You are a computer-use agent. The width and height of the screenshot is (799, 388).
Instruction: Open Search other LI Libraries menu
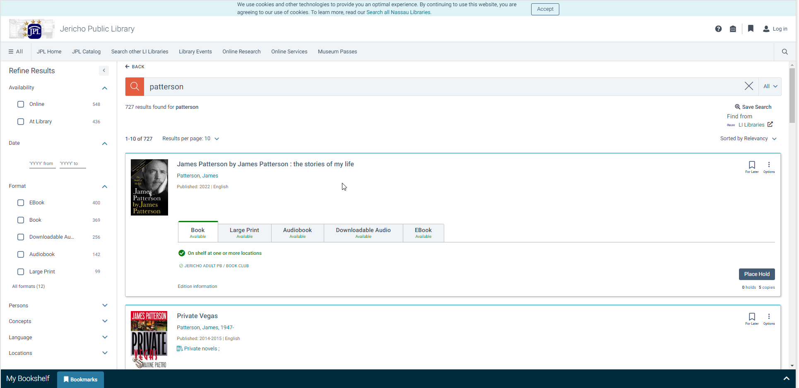pyautogui.click(x=140, y=52)
